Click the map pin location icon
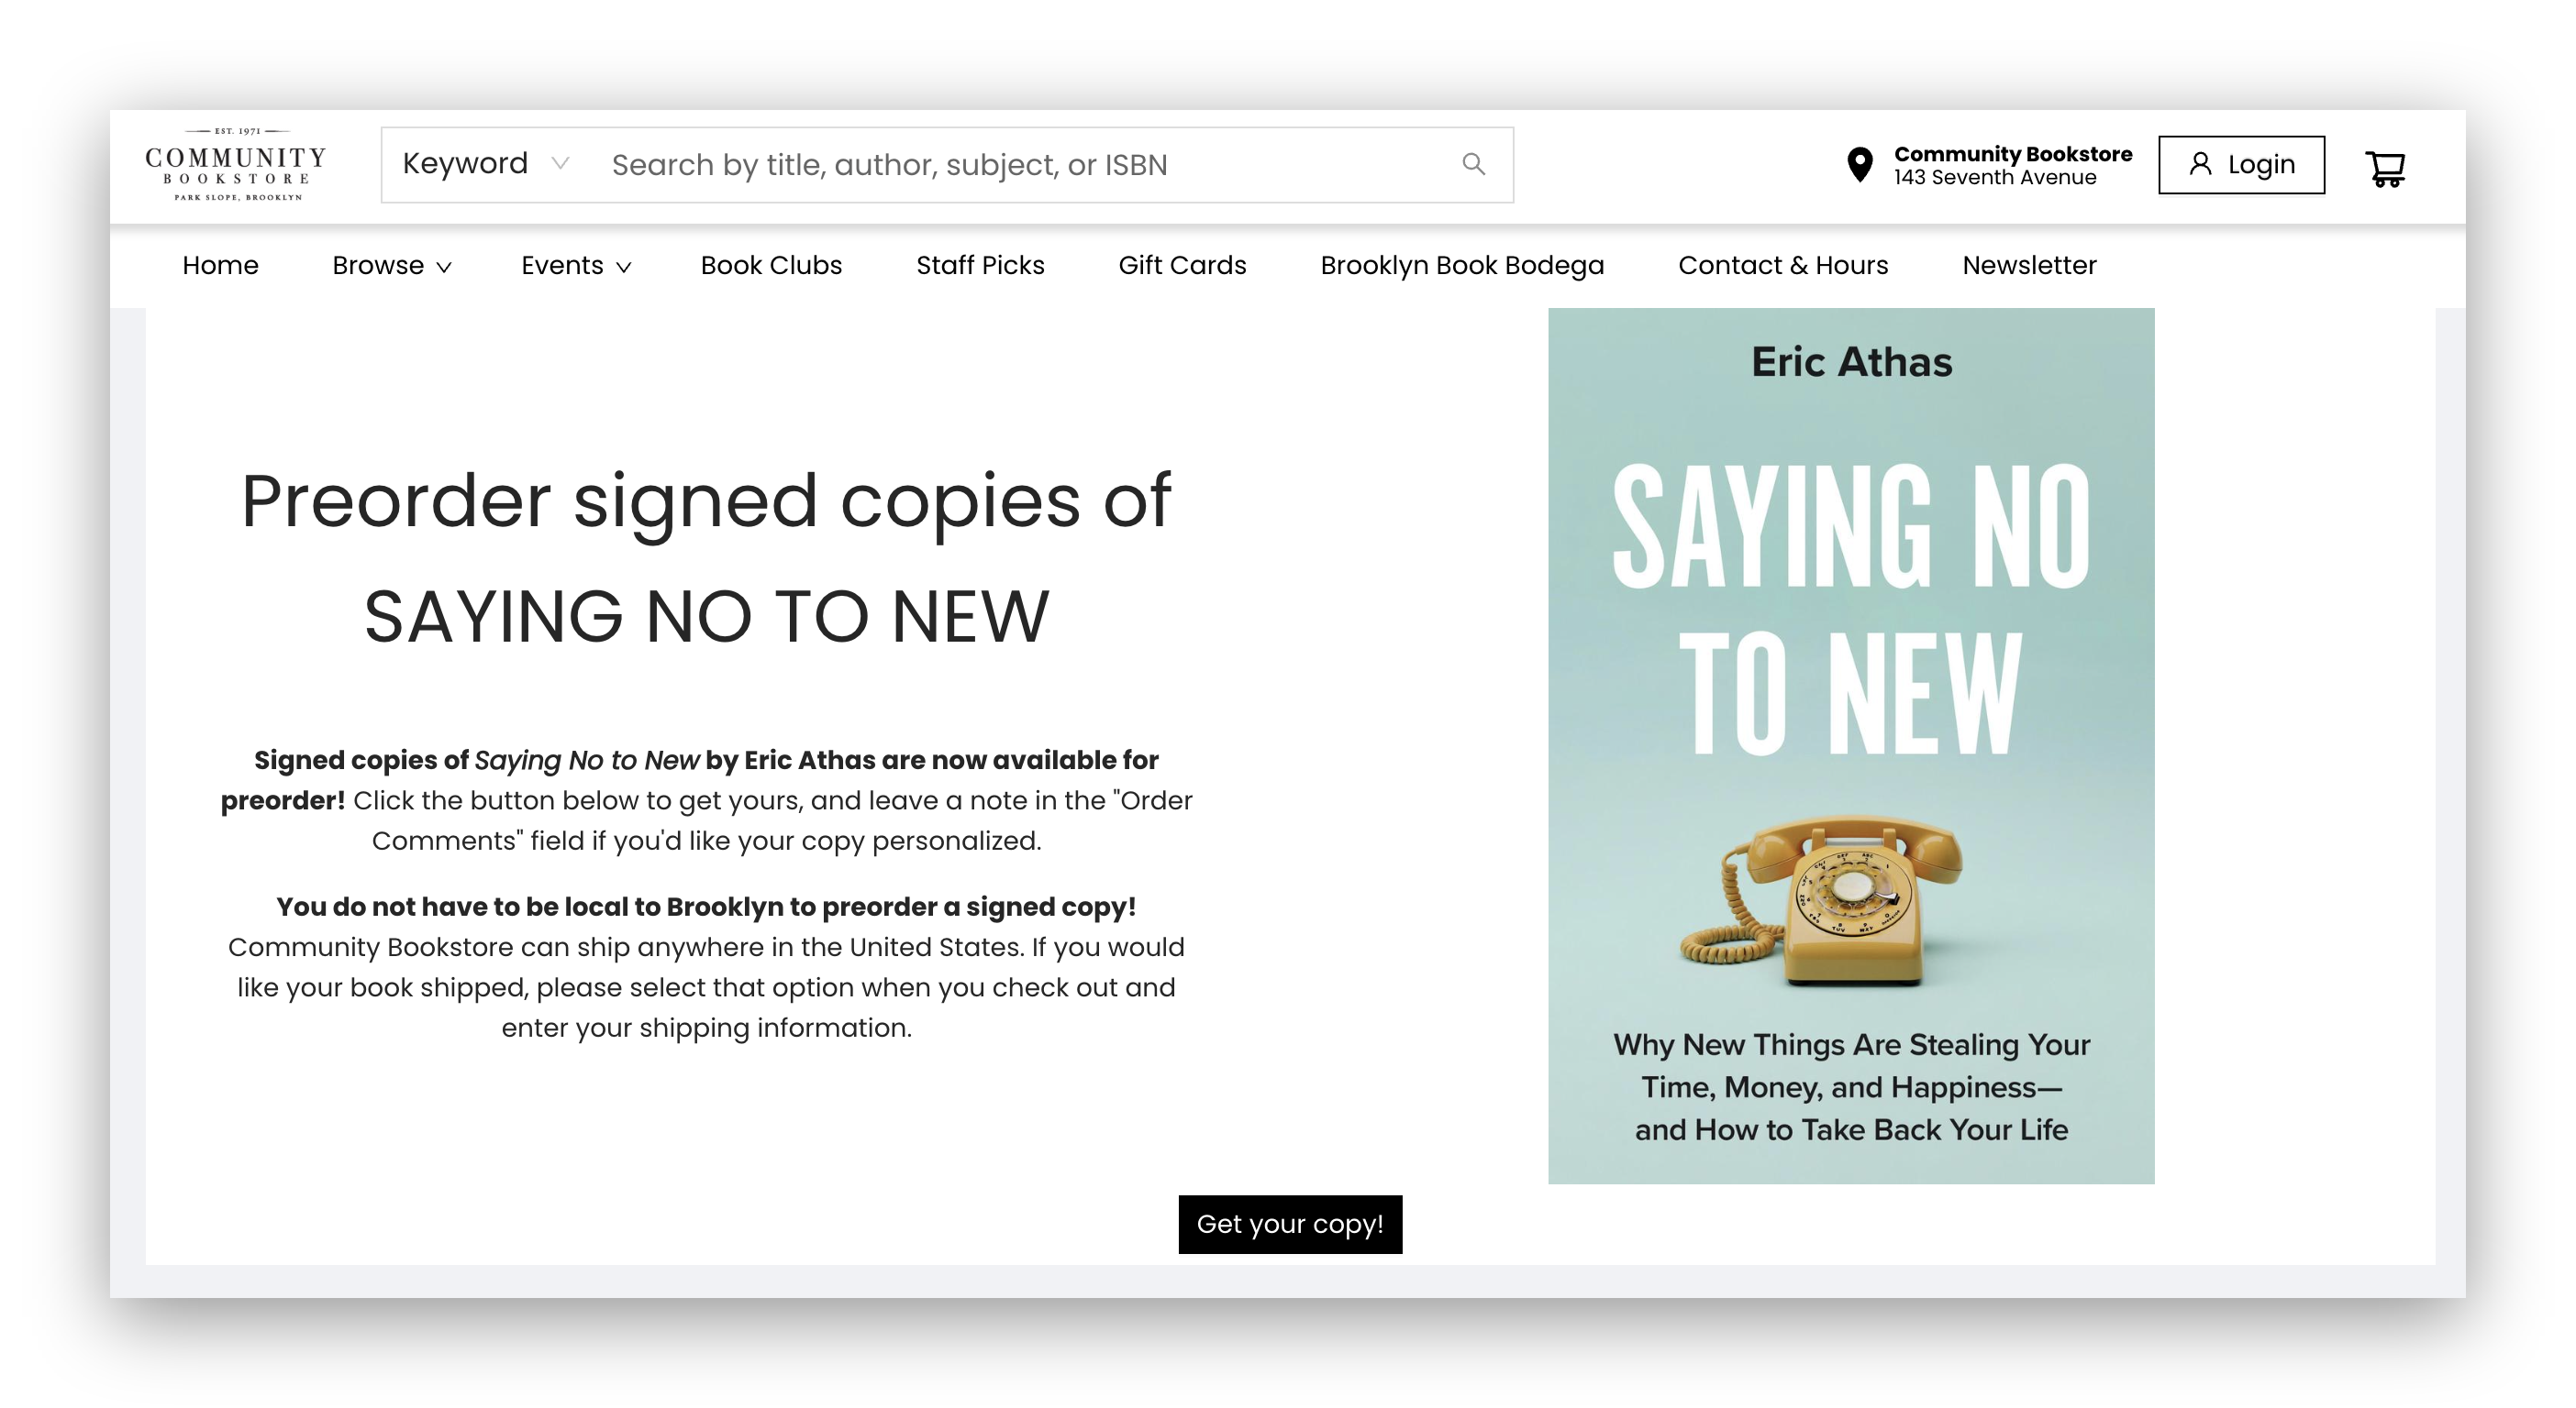This screenshot has width=2576, height=1408. (x=1859, y=165)
